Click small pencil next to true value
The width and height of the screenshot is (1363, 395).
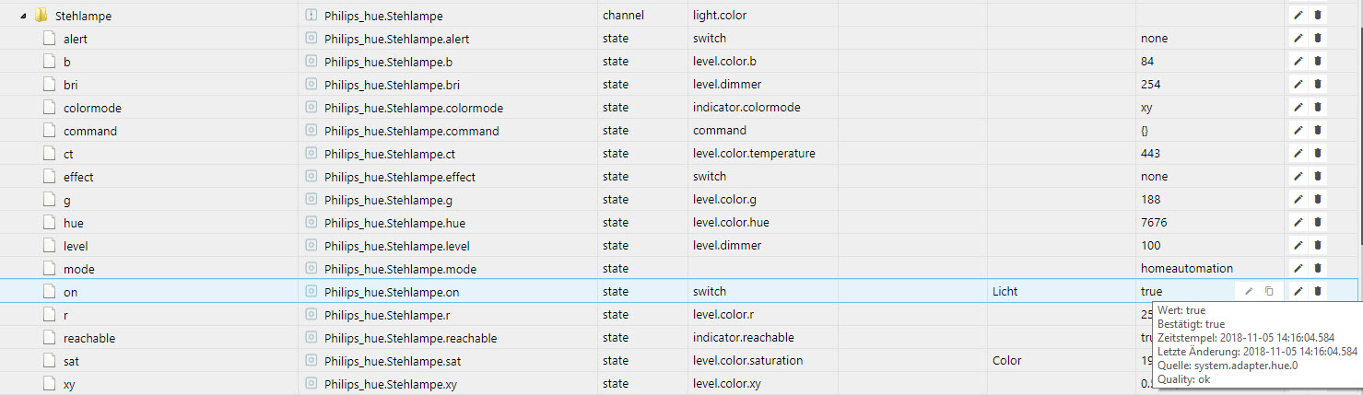(x=1249, y=292)
